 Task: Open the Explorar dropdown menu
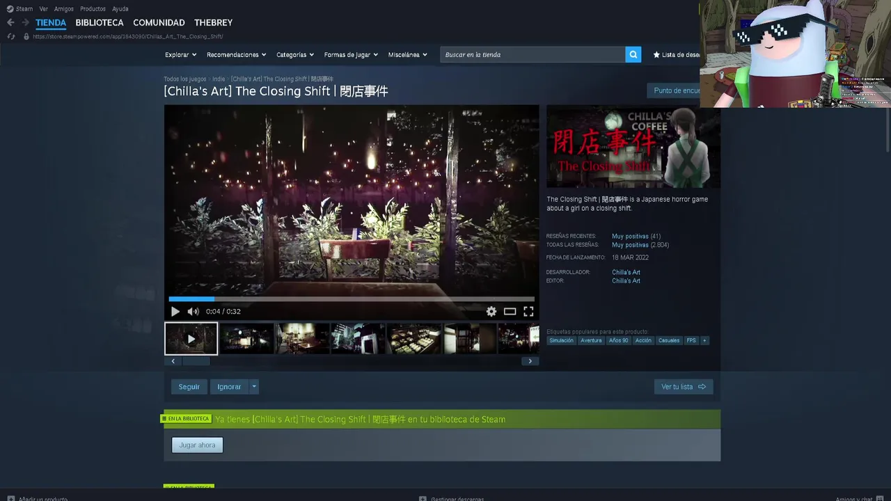181,54
